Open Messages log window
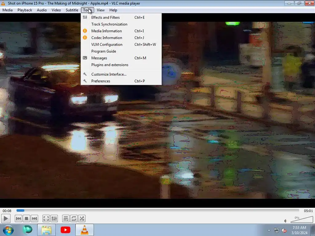The height and width of the screenshot is (236, 315). coord(121,58)
